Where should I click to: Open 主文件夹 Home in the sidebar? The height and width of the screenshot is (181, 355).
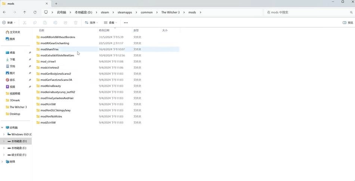click(x=15, y=32)
